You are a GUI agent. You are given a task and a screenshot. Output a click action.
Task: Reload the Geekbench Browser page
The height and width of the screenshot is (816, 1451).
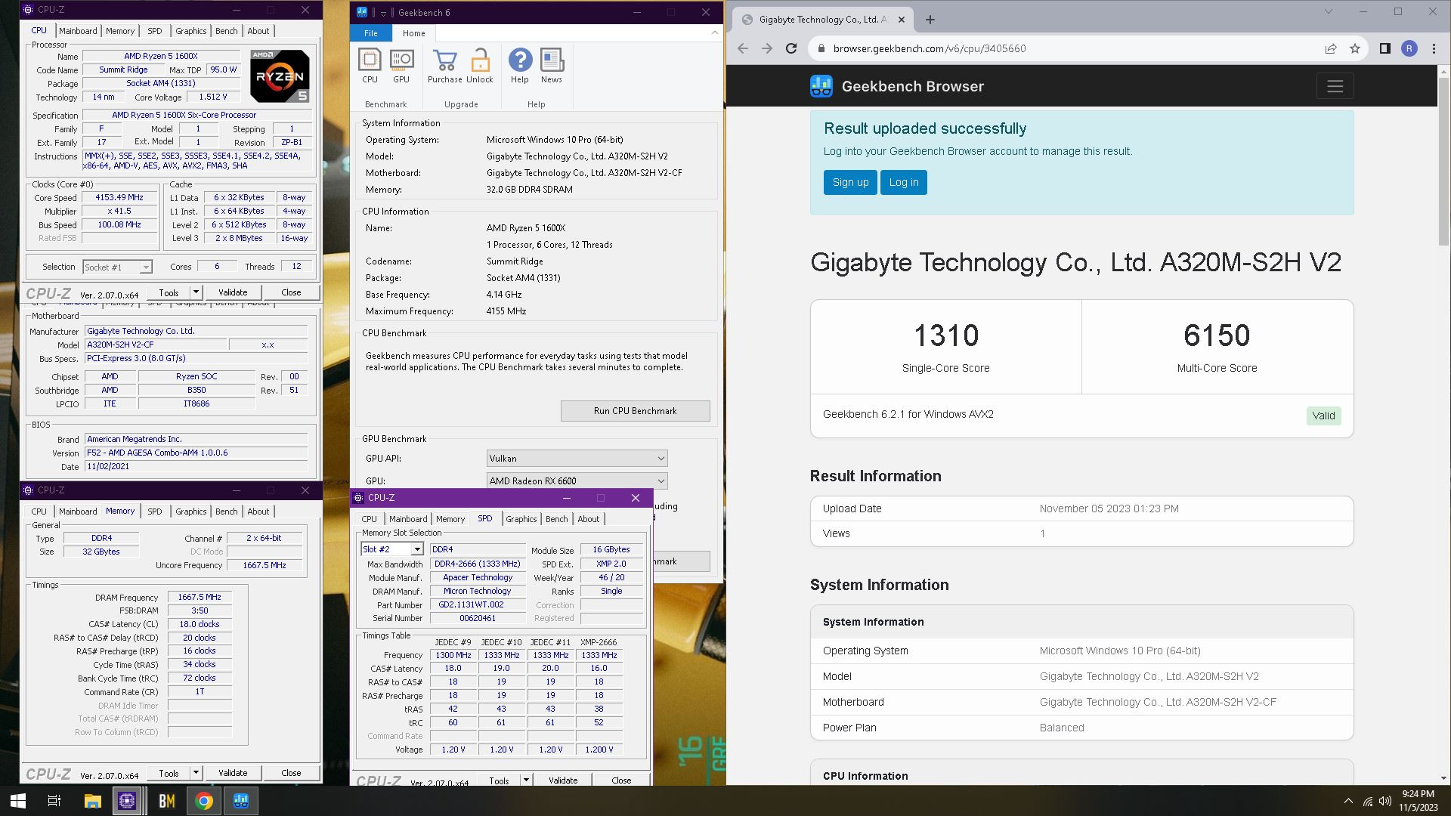pos(791,48)
